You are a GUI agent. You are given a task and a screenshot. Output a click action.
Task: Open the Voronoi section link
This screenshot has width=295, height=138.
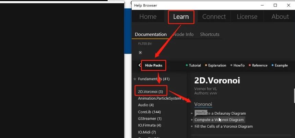203,104
